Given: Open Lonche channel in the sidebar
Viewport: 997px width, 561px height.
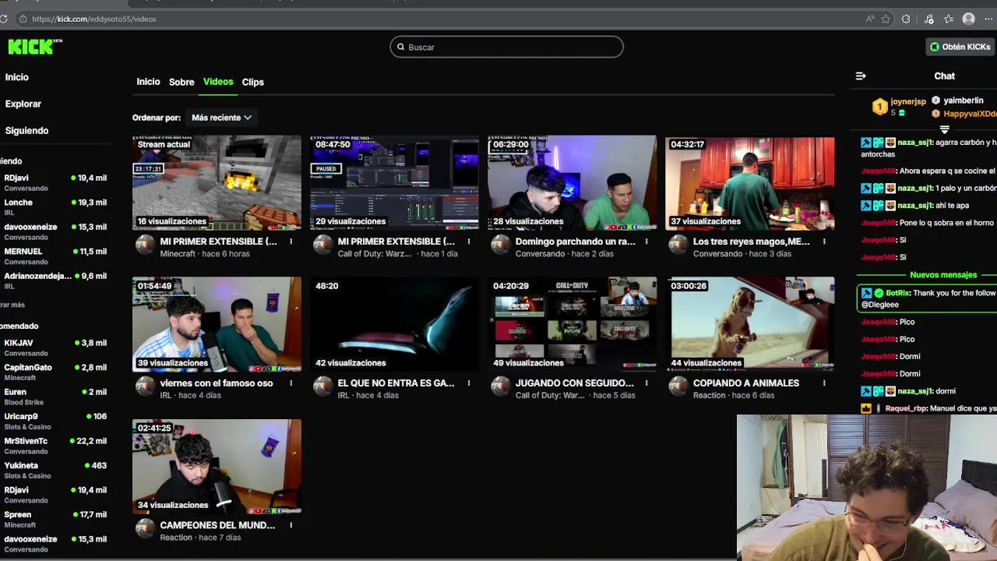Looking at the screenshot, I should tap(55, 206).
